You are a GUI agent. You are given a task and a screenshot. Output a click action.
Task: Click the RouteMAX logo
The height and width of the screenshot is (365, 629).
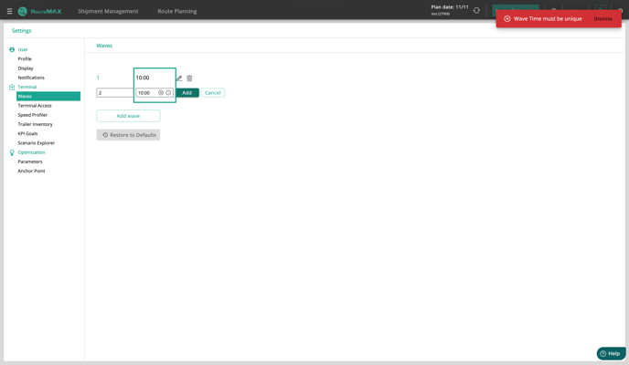coord(40,11)
